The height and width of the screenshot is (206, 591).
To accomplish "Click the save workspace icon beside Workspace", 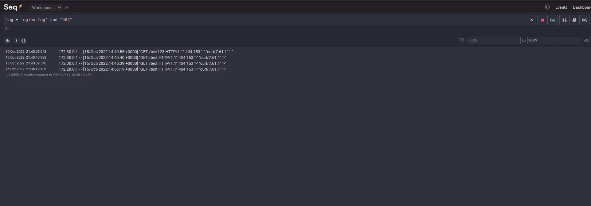I will coord(67,8).
